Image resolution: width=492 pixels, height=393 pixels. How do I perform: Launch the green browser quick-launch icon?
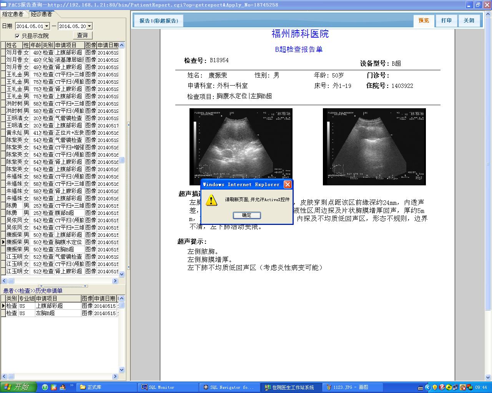pyautogui.click(x=45, y=388)
